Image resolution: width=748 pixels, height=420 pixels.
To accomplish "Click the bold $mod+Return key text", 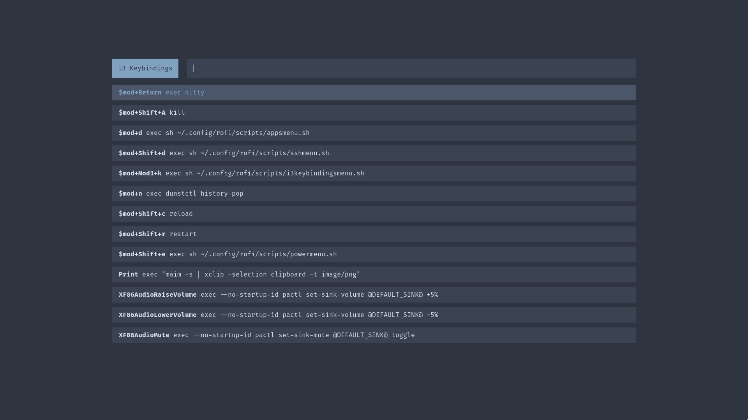I will point(140,93).
